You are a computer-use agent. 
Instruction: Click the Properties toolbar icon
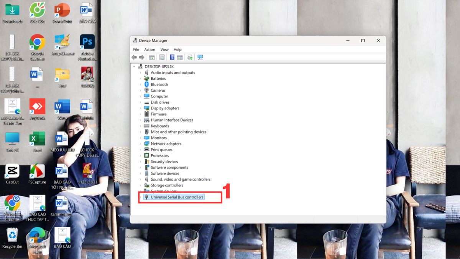click(x=161, y=57)
